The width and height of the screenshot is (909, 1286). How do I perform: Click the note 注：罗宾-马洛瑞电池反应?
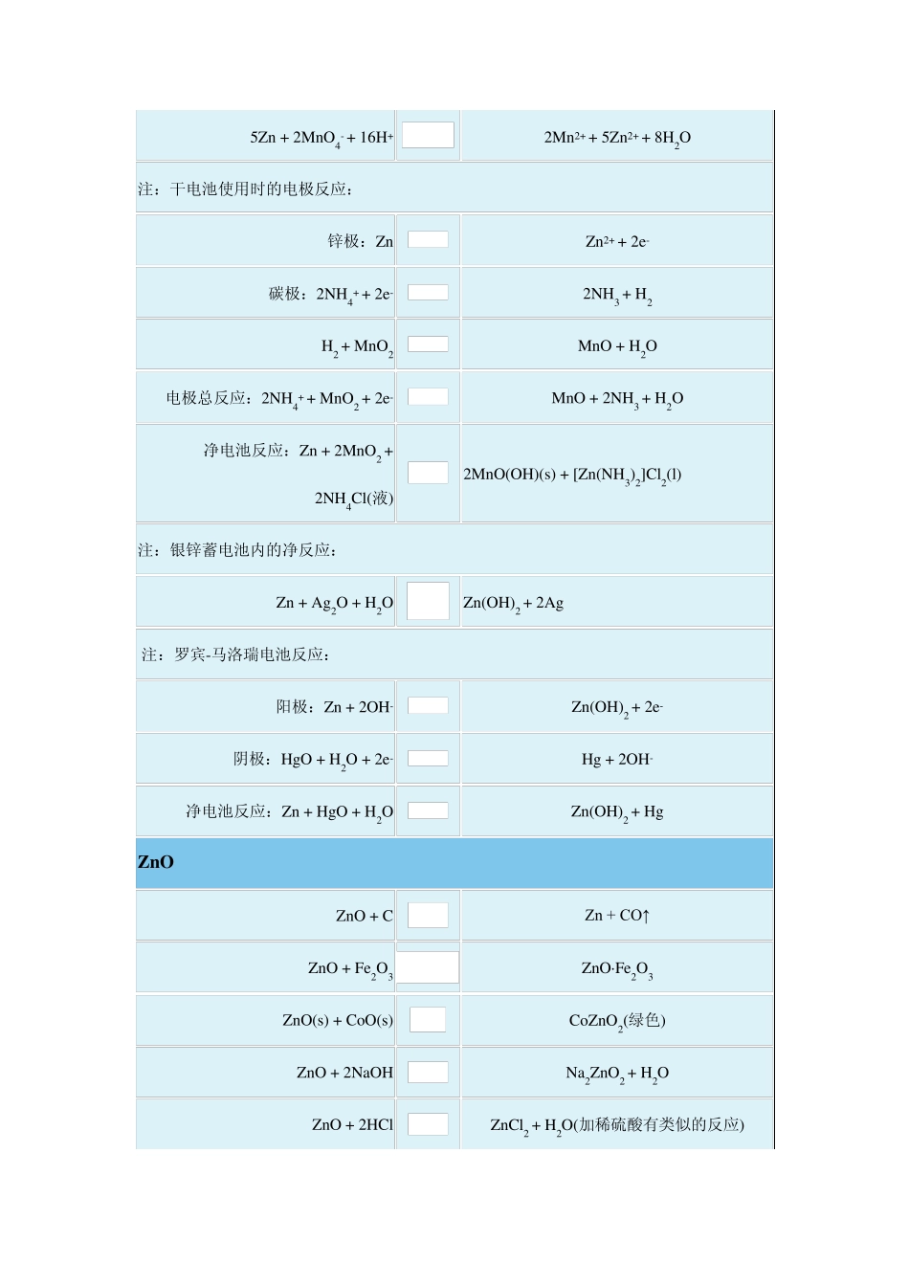coord(236,654)
